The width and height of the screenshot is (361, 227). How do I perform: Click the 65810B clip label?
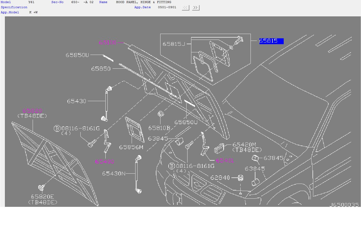click(x=159, y=128)
